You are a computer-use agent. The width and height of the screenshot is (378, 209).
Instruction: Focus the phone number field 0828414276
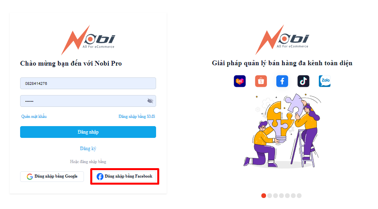[x=88, y=83]
